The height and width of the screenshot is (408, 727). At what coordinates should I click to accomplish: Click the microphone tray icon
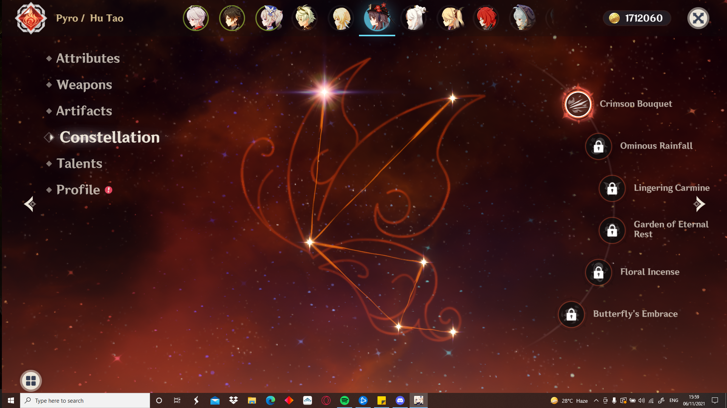[x=614, y=400]
